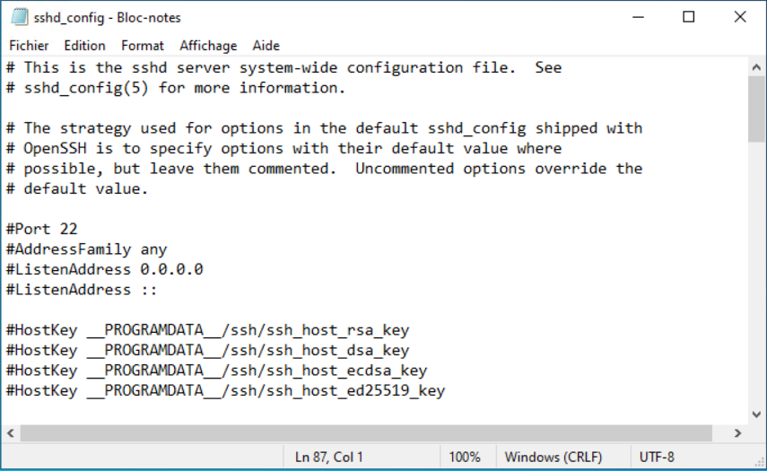Click the Ln 87, Col 1 status indicator
767x471 pixels.
pyautogui.click(x=329, y=457)
